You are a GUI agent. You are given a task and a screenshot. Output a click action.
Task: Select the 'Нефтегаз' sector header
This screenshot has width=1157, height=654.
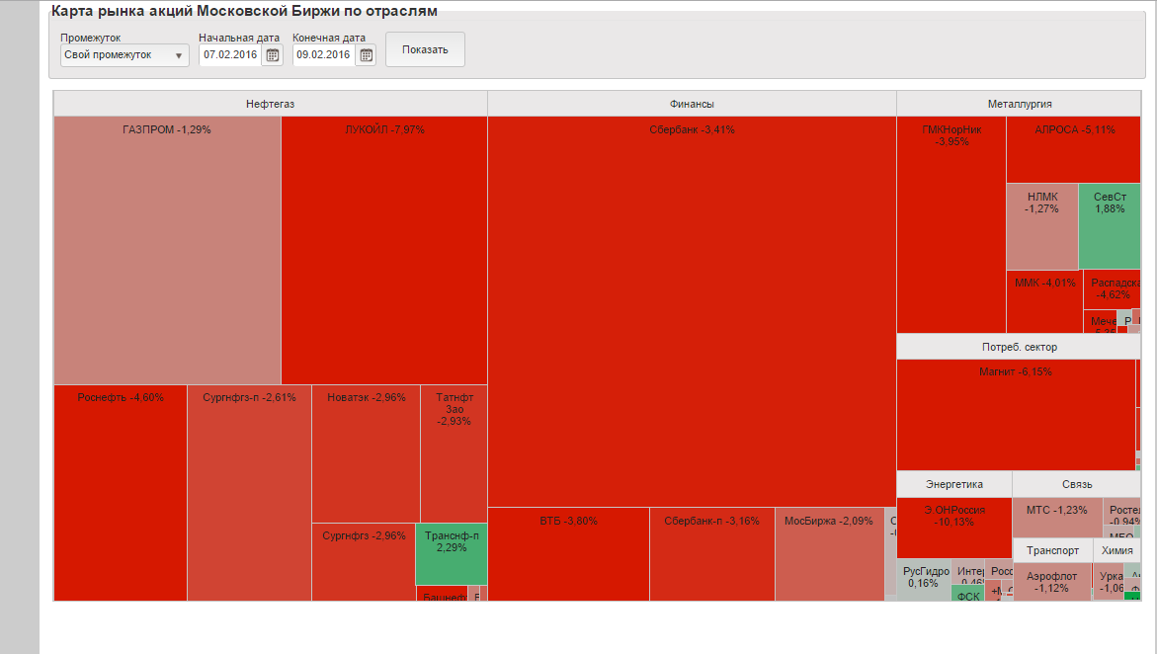tap(270, 104)
